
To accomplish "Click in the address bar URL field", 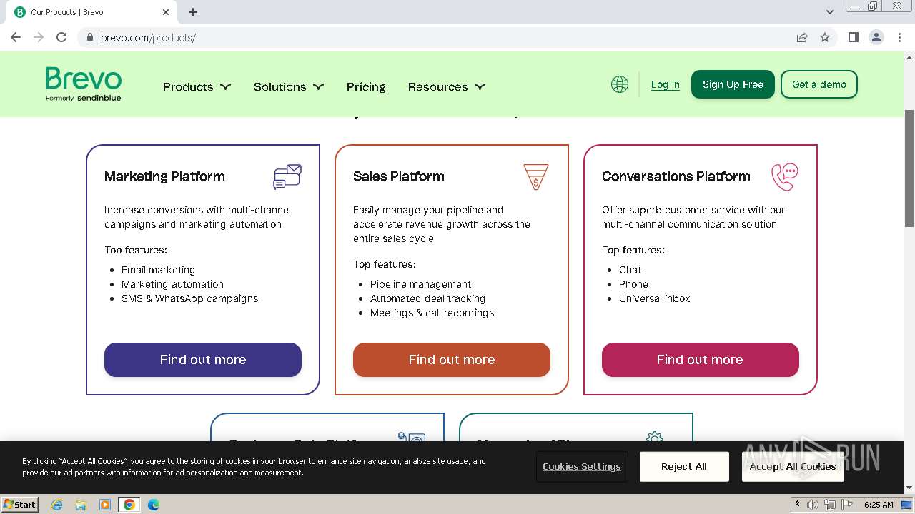I will point(429,37).
